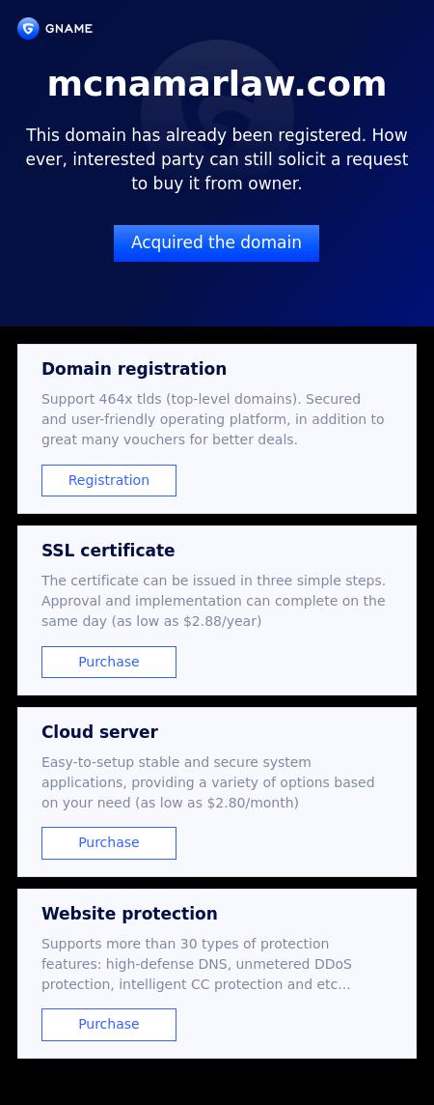434x1105 pixels.
Task: Open the Registration button under Domain registration
Action: [x=109, y=481]
